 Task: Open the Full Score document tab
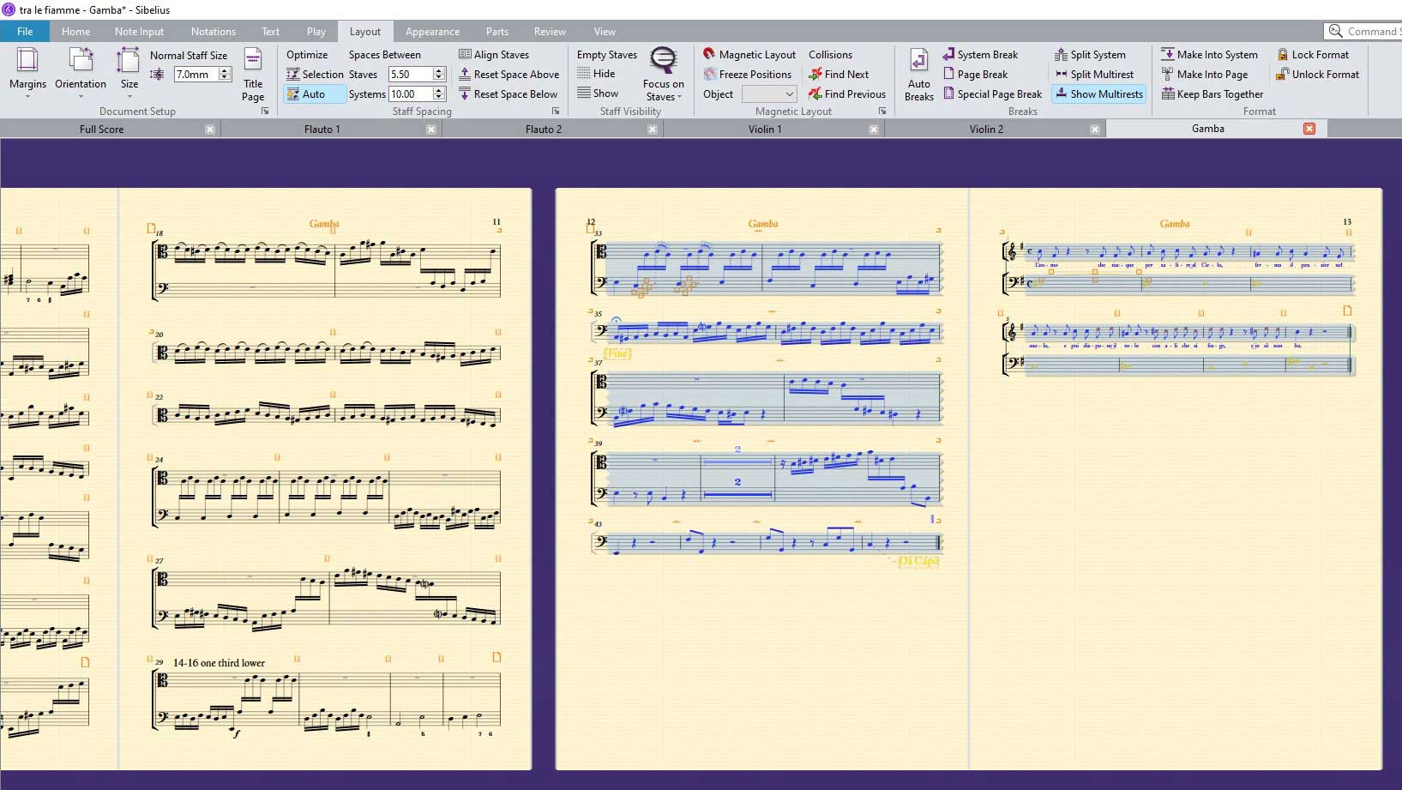click(101, 130)
